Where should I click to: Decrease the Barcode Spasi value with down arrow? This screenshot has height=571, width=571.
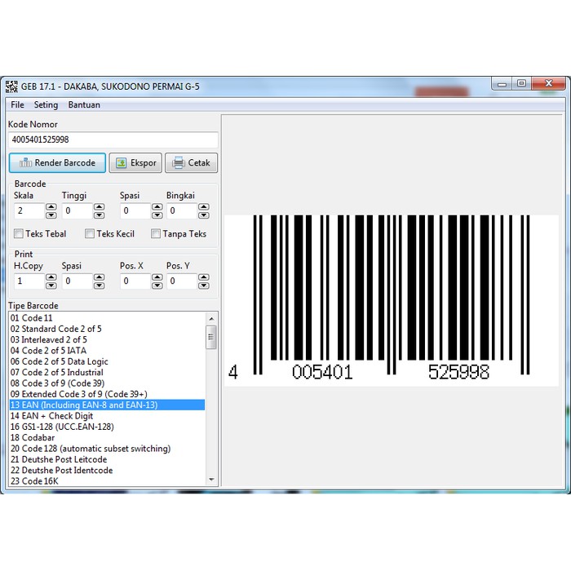click(x=157, y=215)
